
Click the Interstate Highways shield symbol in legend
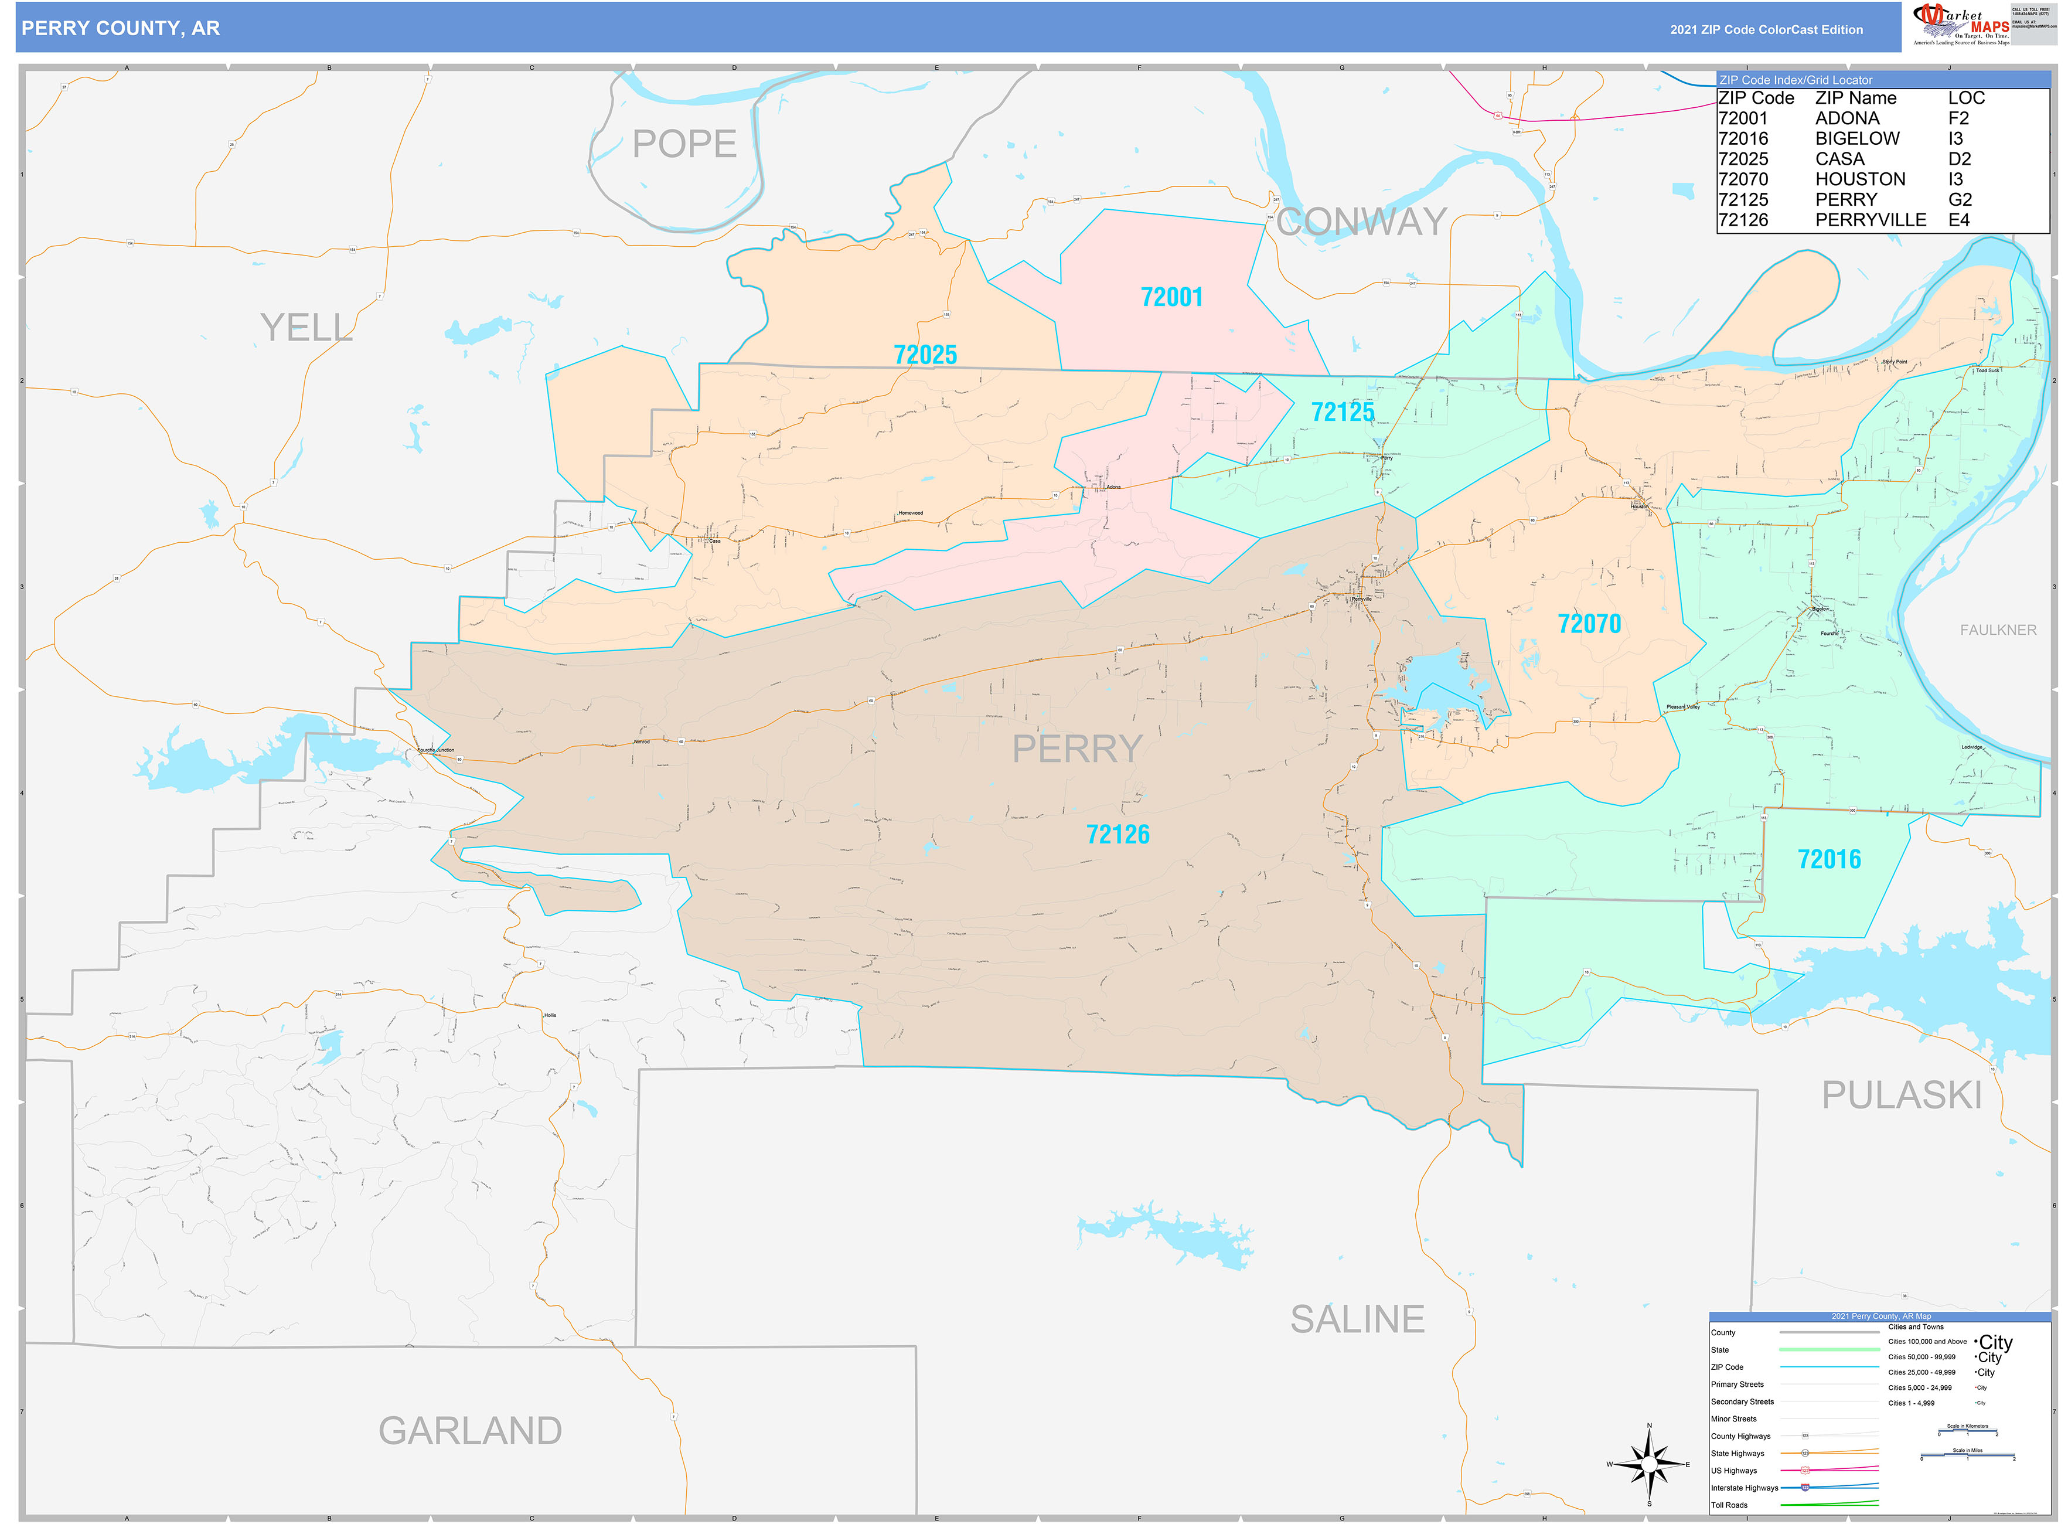(1805, 1487)
